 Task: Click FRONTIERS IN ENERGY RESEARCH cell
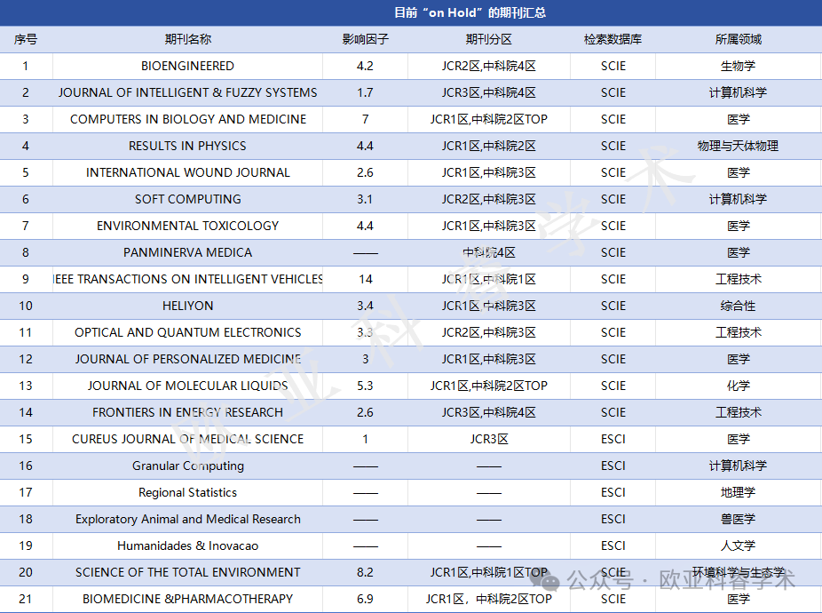point(187,412)
